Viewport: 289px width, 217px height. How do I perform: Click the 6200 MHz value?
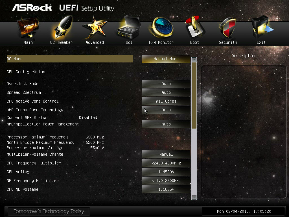click(95, 142)
